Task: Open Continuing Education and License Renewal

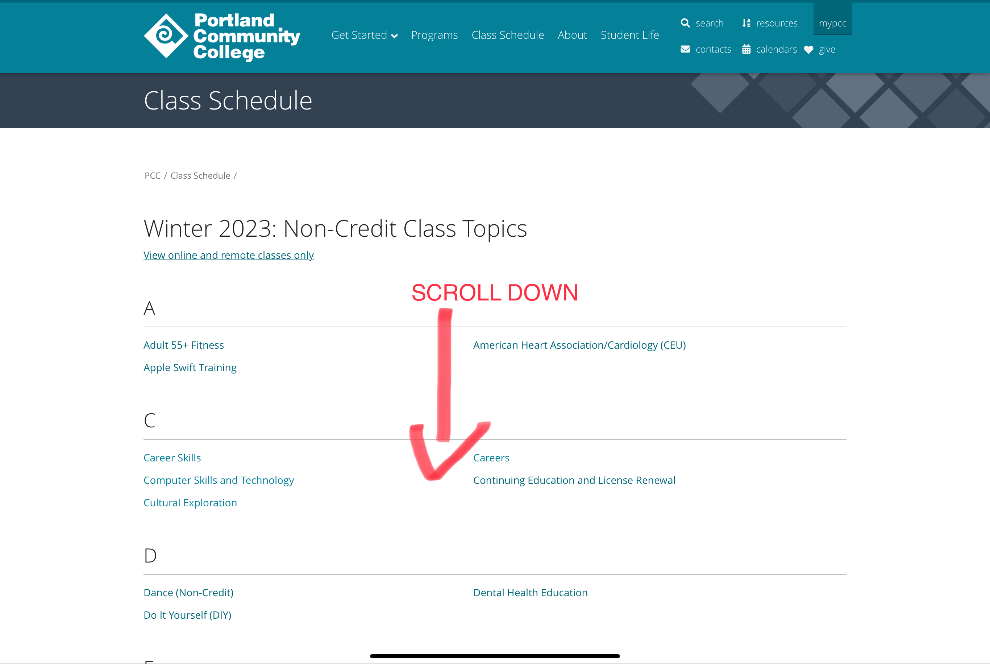Action: 574,480
